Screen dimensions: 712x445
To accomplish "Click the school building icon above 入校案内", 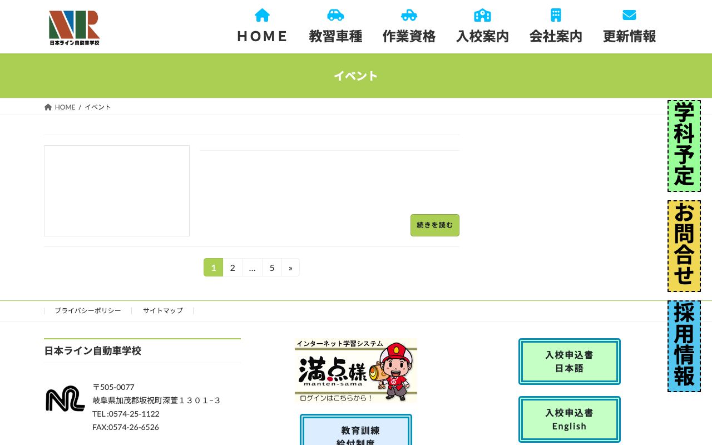I will click(x=482, y=15).
